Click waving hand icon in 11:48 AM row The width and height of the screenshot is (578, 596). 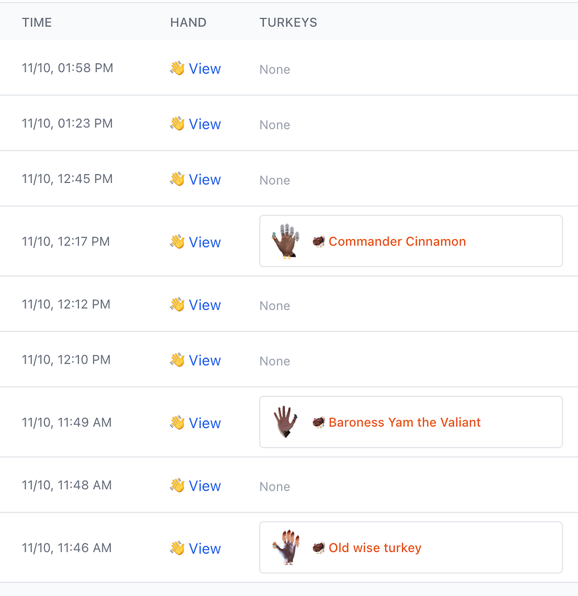click(177, 486)
